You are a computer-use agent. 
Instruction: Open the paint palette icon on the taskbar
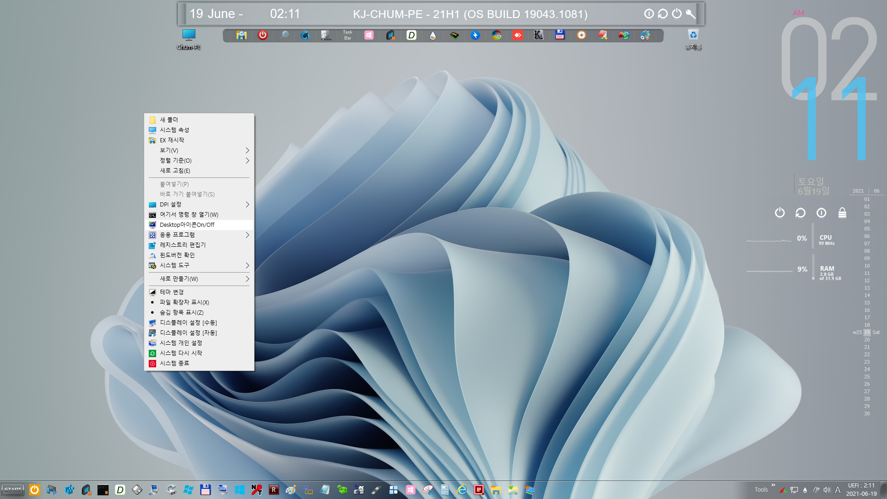click(291, 490)
